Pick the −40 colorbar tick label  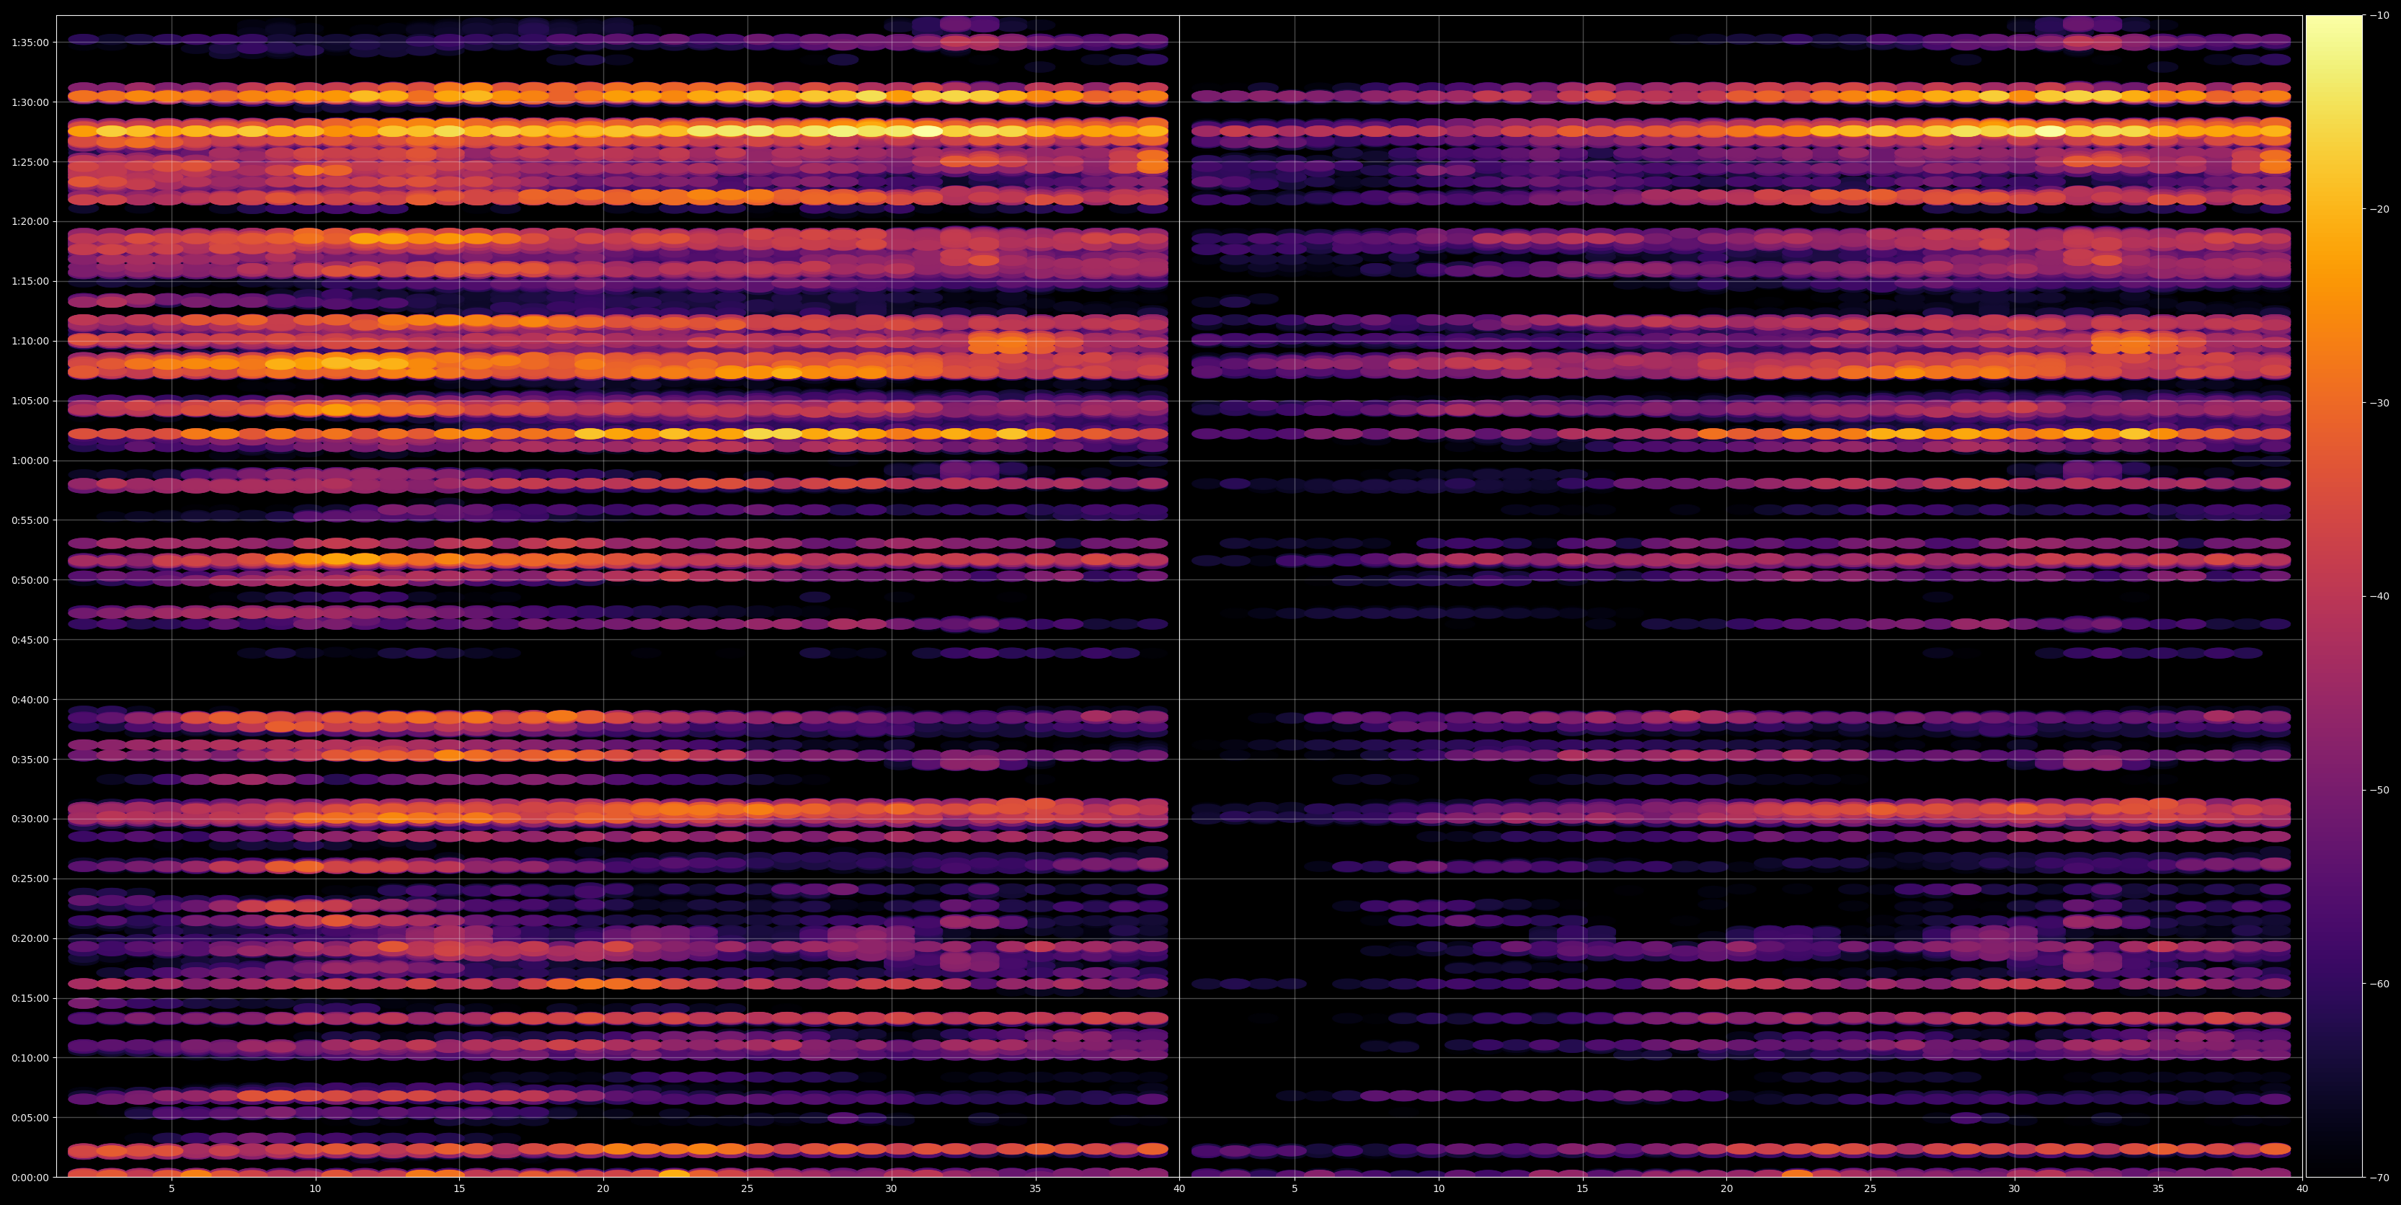[x=2379, y=597]
